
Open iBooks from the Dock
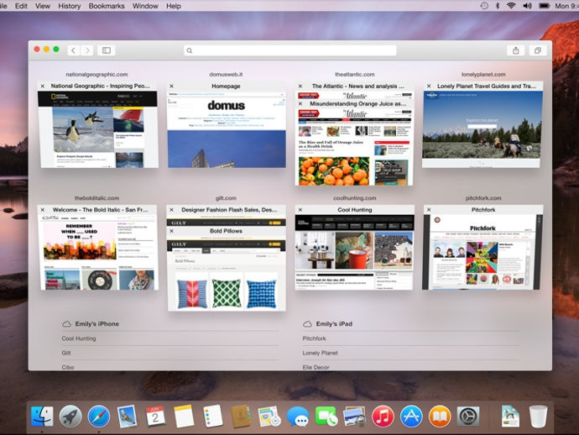tap(440, 417)
